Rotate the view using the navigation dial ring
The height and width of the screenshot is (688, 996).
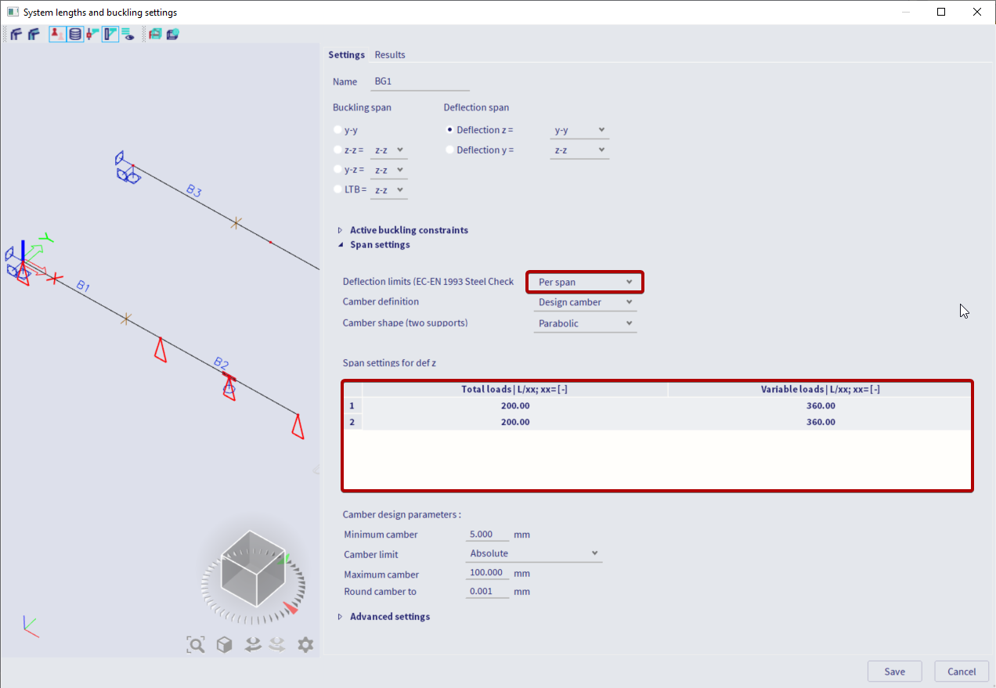(206, 584)
